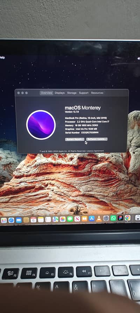This screenshot has height=313, width=140.
Task: Launch the News app in the Dock
Action: coord(77,219)
